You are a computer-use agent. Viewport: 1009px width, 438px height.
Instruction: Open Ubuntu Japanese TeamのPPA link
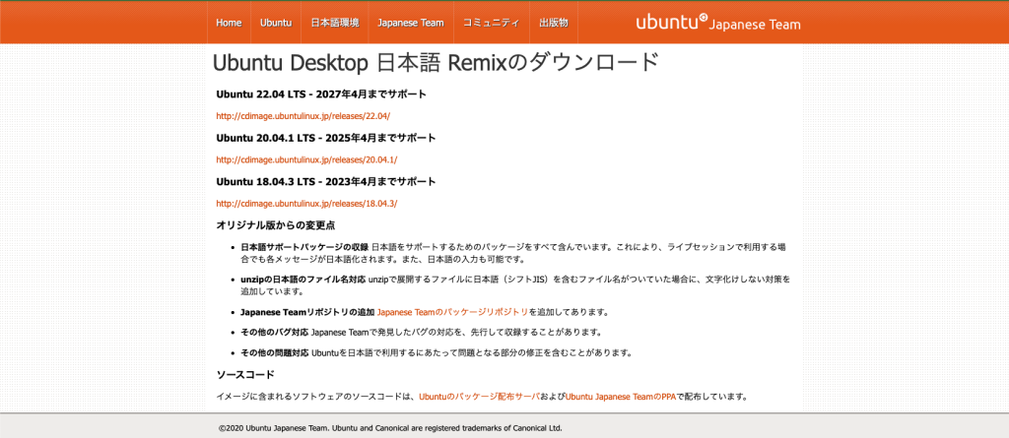pyautogui.click(x=621, y=397)
